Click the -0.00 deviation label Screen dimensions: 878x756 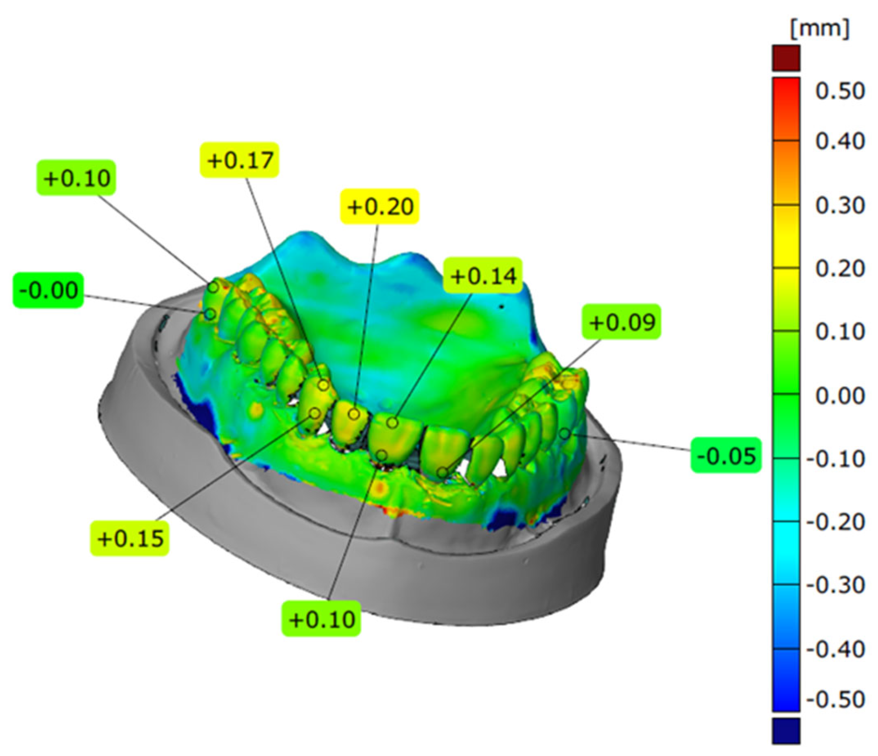(x=48, y=291)
